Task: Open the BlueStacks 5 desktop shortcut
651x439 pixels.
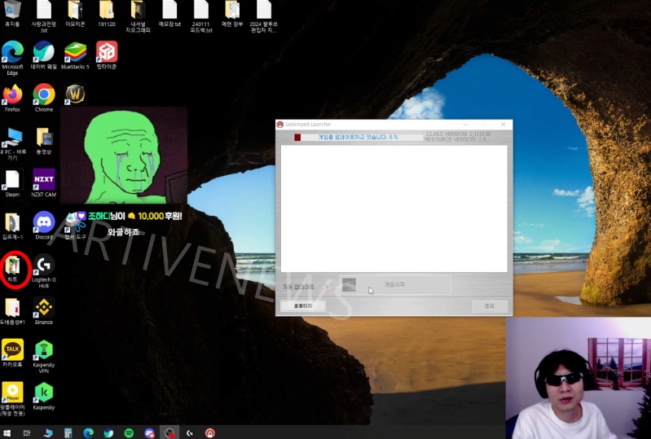Action: 76,53
